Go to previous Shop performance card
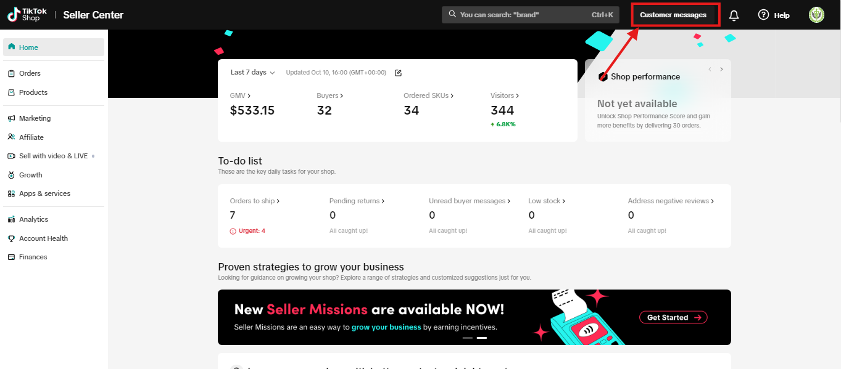The width and height of the screenshot is (841, 369). [x=710, y=69]
